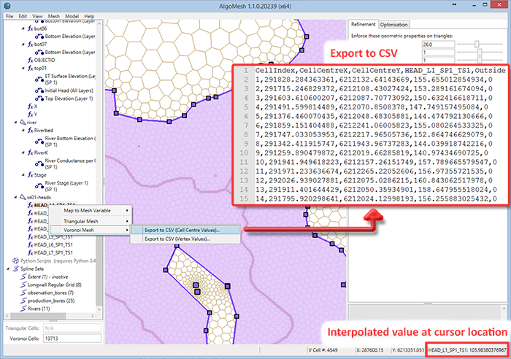The width and height of the screenshot is (511, 359).
Task: Click the mapping icon of Top Elevation (Layer 1)
Action: click(x=39, y=99)
